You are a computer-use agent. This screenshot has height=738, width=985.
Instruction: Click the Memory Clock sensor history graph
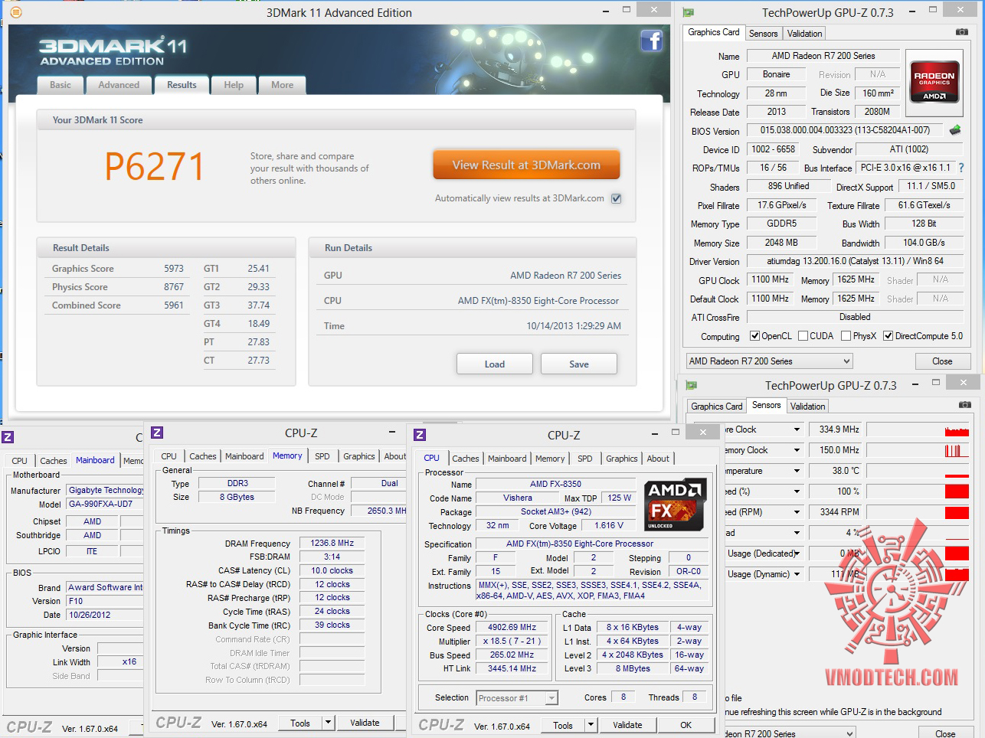pyautogui.click(x=918, y=450)
